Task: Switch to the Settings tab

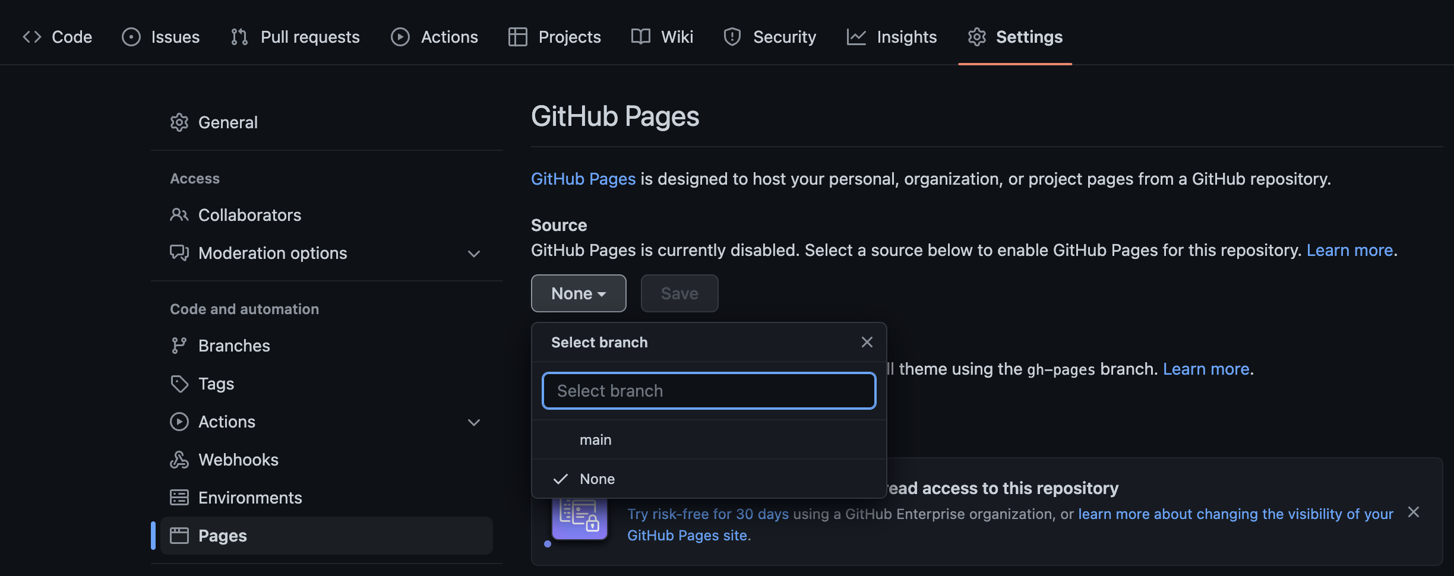Action: pos(1028,37)
